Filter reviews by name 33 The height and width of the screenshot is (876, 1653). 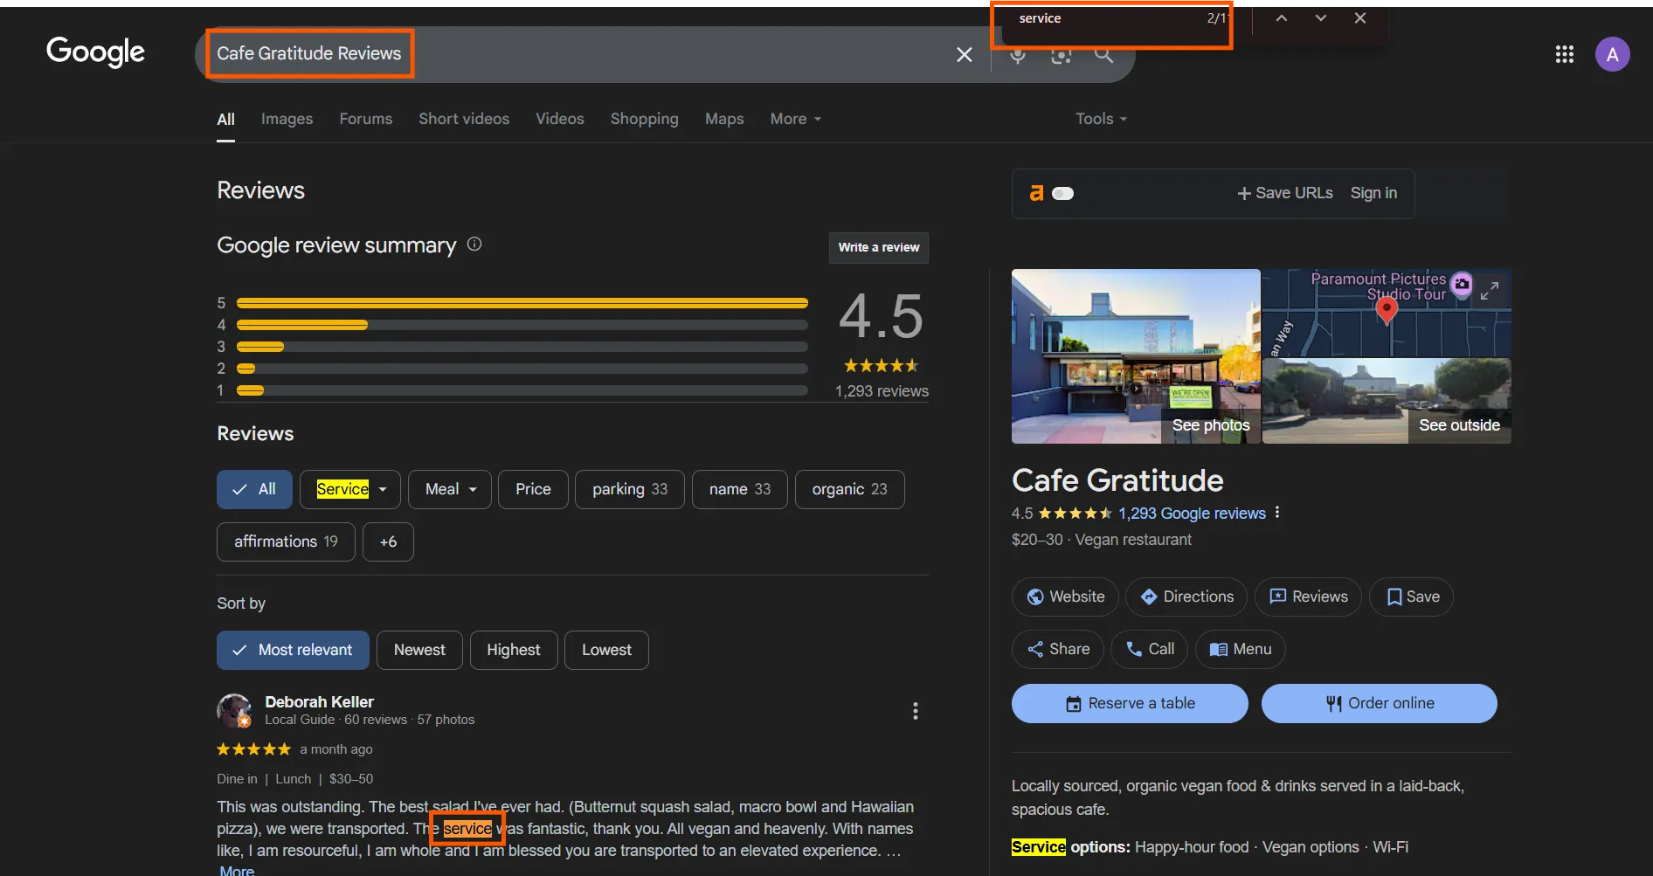tap(740, 489)
